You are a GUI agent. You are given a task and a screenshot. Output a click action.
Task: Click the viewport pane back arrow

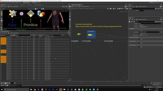pos(1,7)
